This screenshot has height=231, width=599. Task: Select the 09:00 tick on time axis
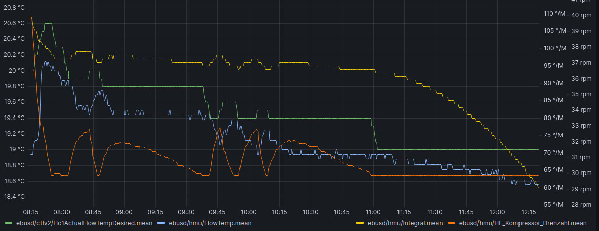click(x=124, y=212)
